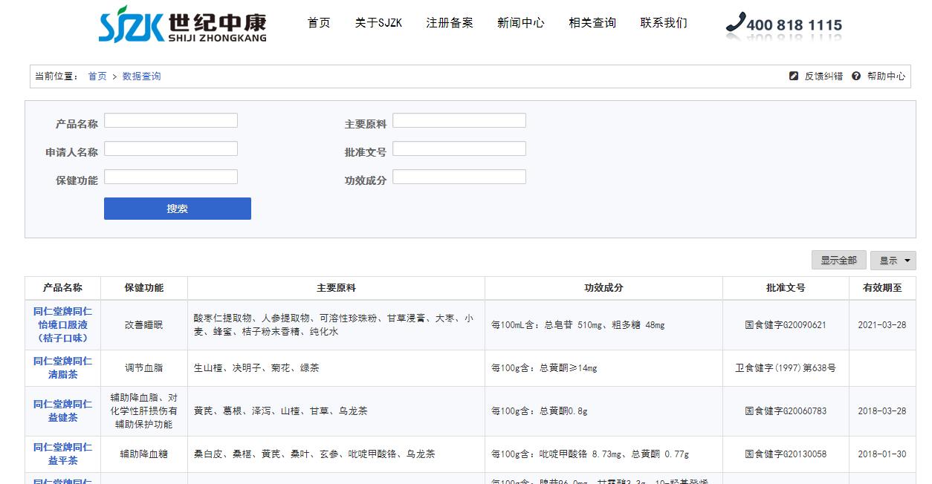The width and height of the screenshot is (932, 484).
Task: Select 首页 in the top navigation
Action: click(x=319, y=23)
